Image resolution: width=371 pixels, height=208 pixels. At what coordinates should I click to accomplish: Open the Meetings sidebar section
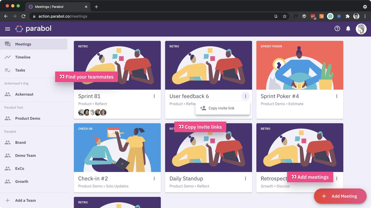coord(23,44)
